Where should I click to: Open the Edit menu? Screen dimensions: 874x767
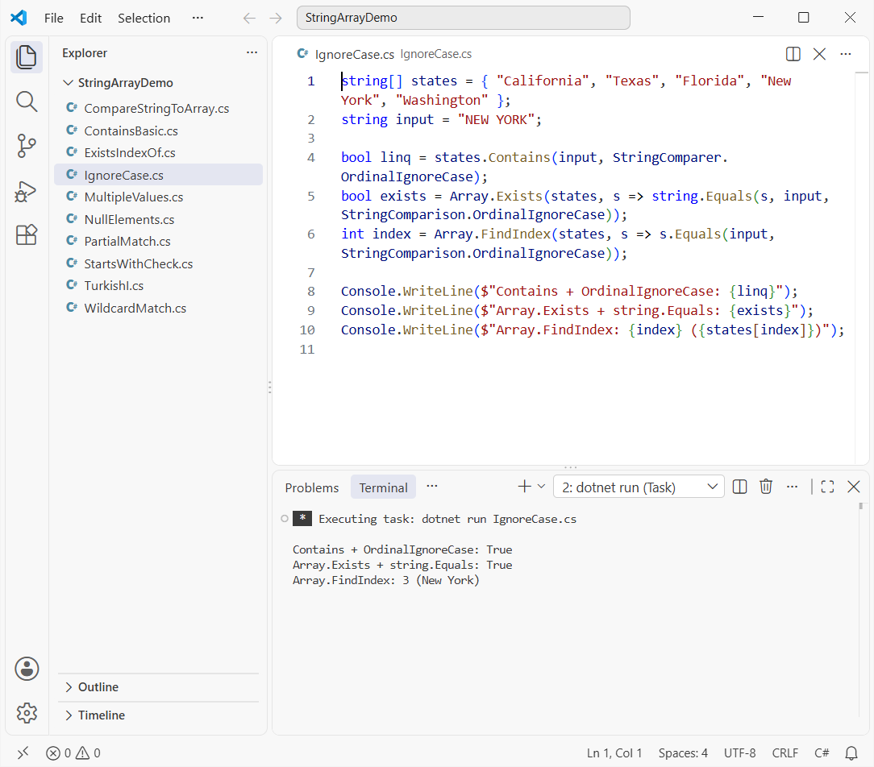pos(91,18)
